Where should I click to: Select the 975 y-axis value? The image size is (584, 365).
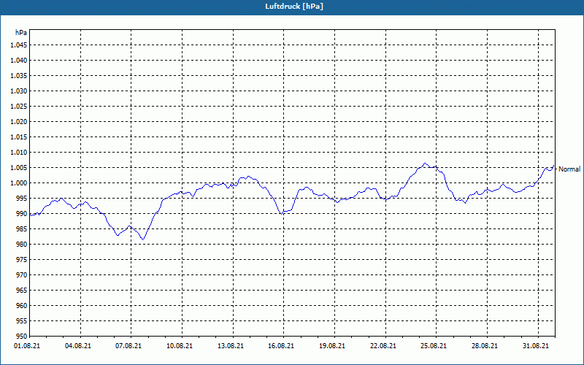(x=21, y=260)
